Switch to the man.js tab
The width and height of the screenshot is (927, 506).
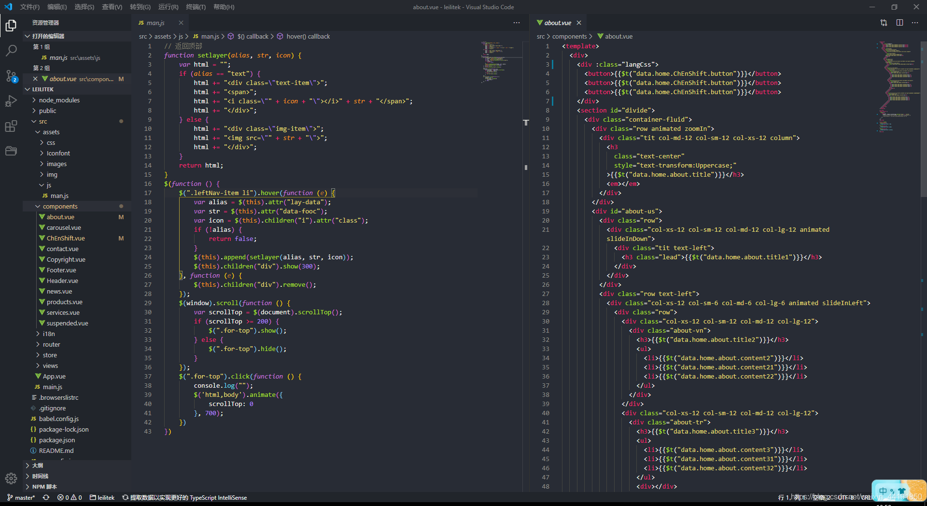click(154, 23)
